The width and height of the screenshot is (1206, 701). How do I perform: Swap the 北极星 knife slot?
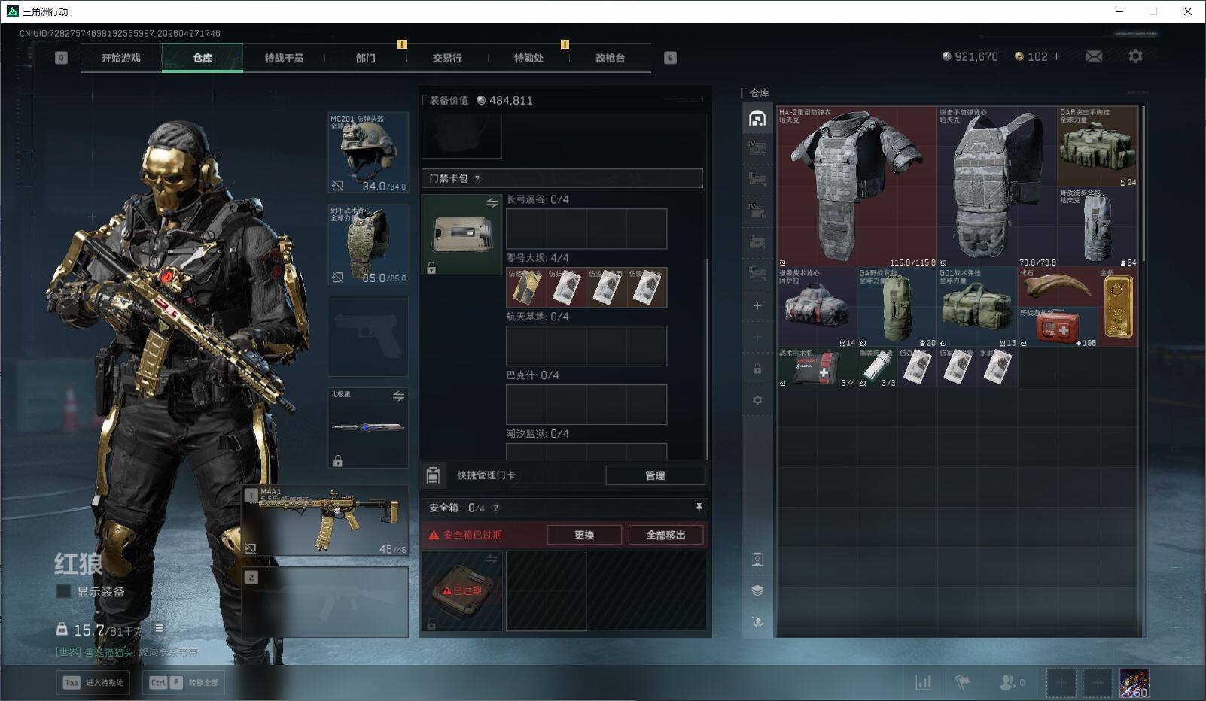click(398, 396)
